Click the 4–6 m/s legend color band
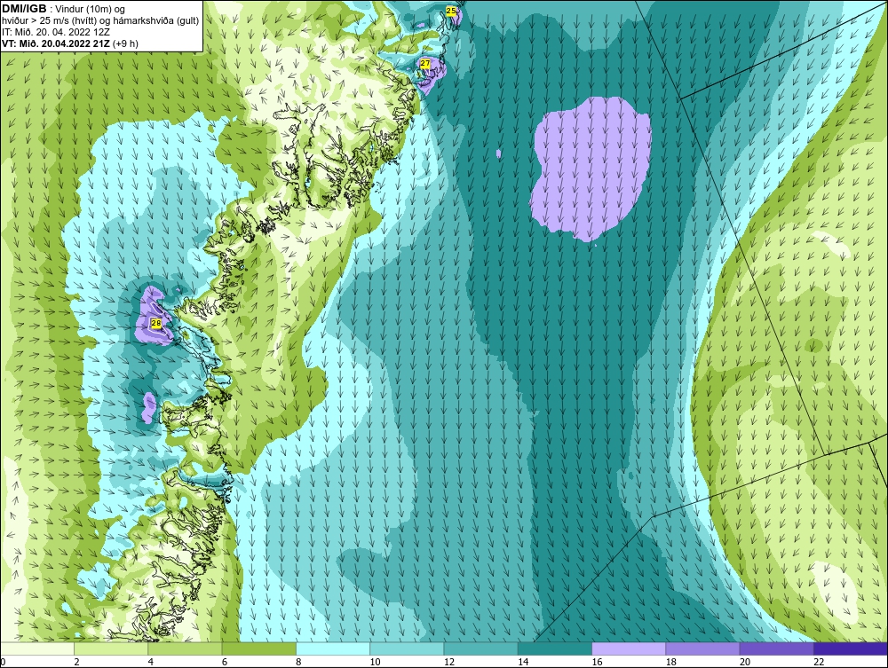This screenshot has height=668, width=888. (186, 648)
